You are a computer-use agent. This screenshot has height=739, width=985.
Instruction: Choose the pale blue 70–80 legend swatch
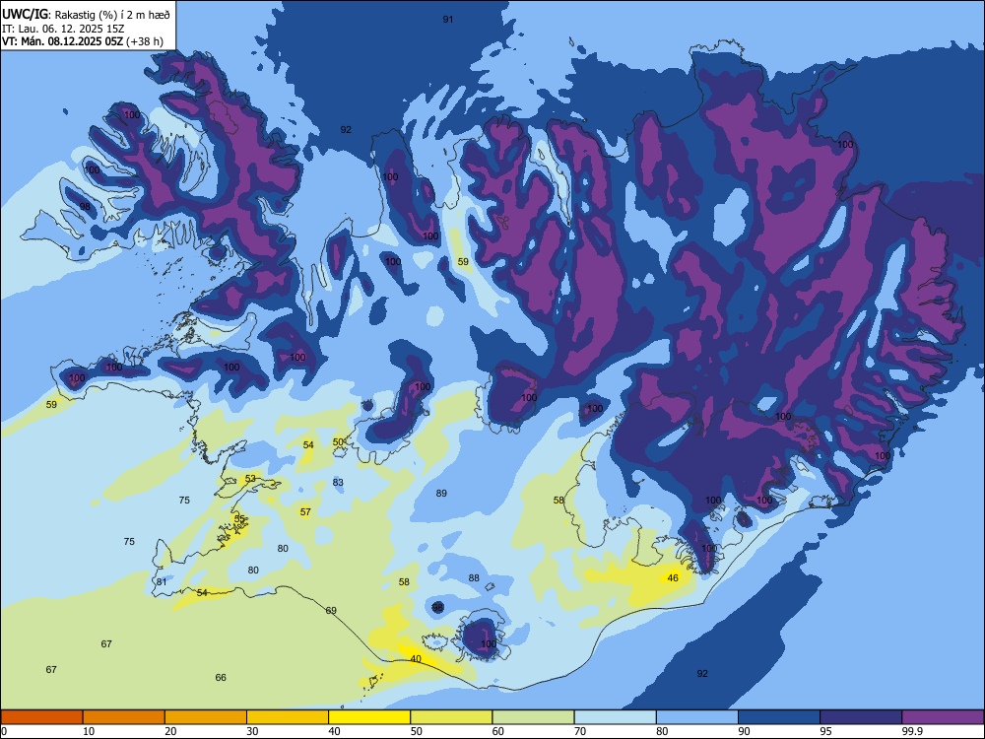click(x=616, y=717)
